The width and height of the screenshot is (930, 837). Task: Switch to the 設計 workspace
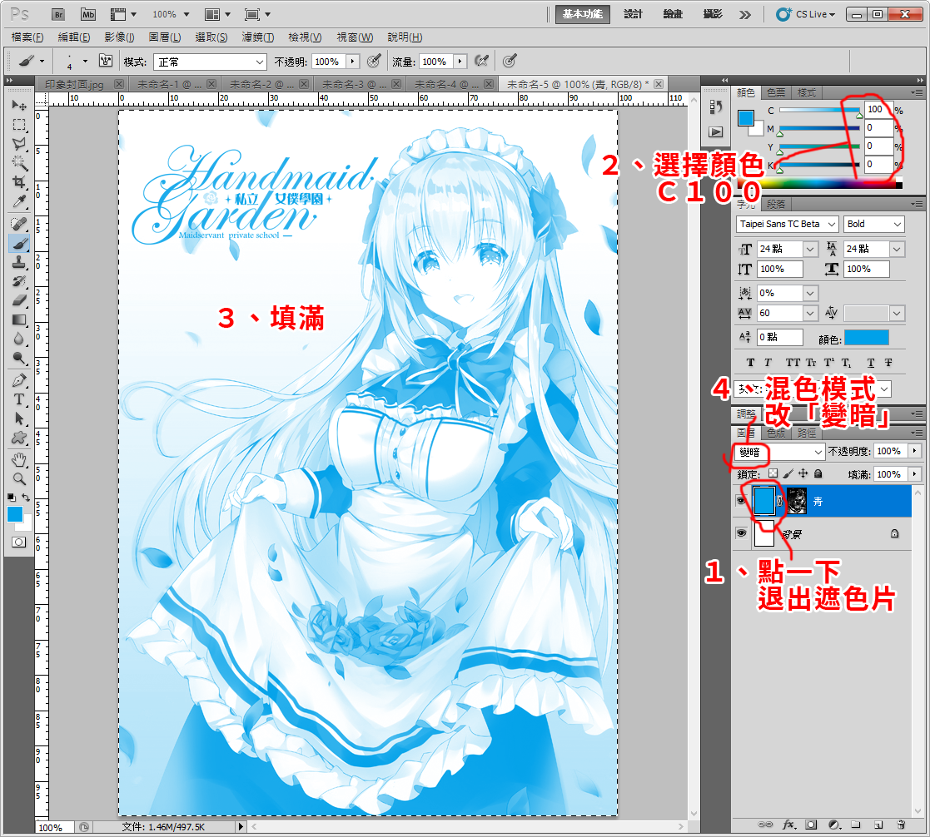point(633,14)
